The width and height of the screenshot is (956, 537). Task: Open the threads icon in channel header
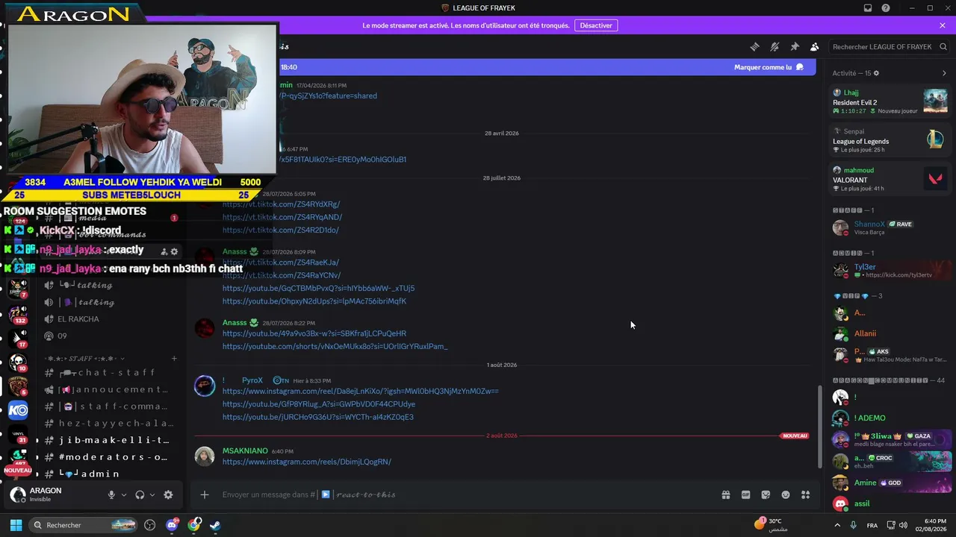[x=754, y=46]
